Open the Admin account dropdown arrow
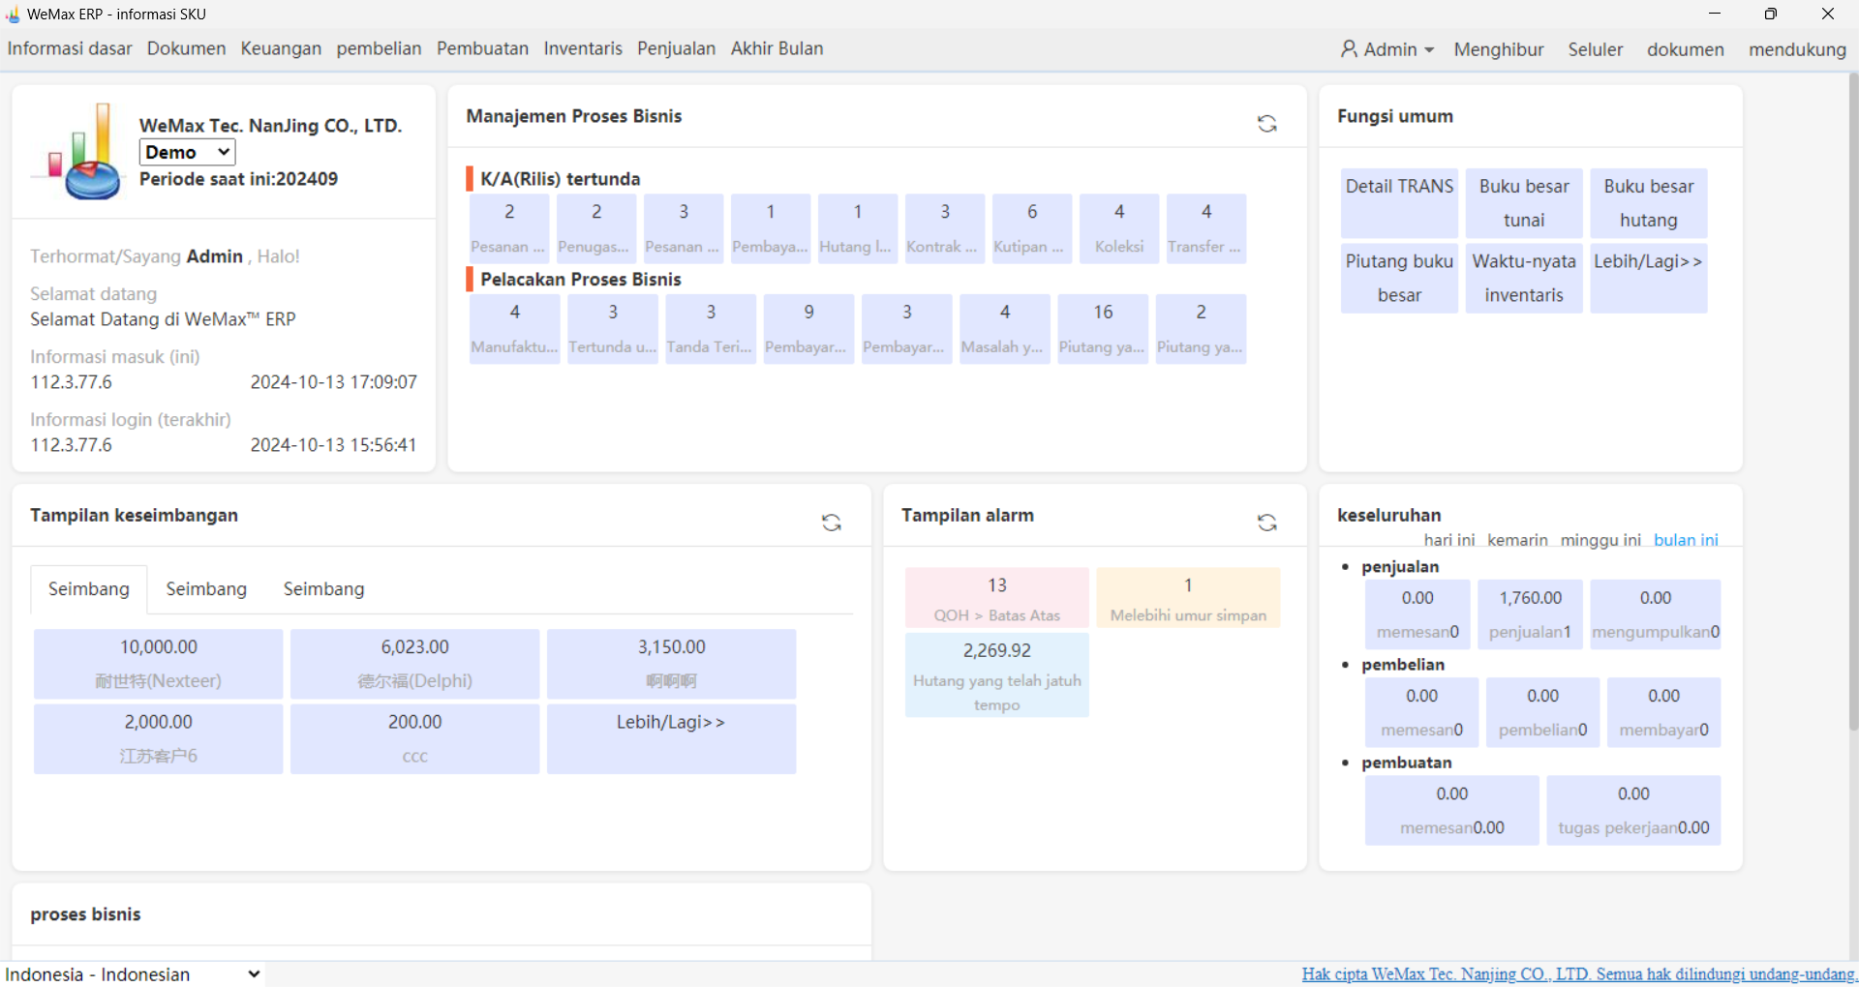The width and height of the screenshot is (1859, 987). tap(1429, 50)
